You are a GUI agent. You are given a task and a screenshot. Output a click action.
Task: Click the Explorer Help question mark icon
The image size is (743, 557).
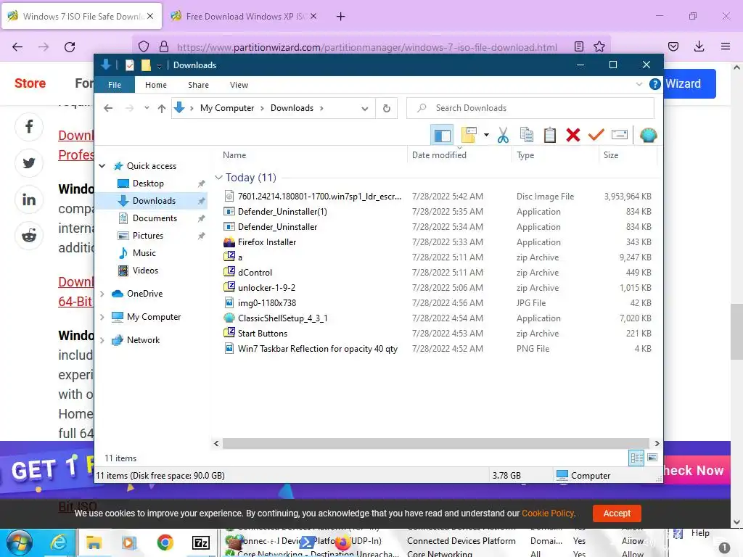coord(655,84)
